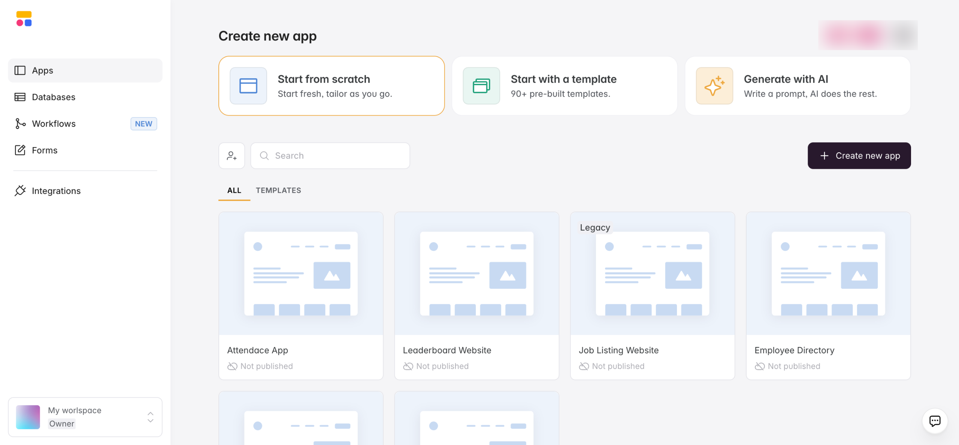Viewport: 959px width, 445px height.
Task: Select the ALL tab
Action: [x=234, y=190]
